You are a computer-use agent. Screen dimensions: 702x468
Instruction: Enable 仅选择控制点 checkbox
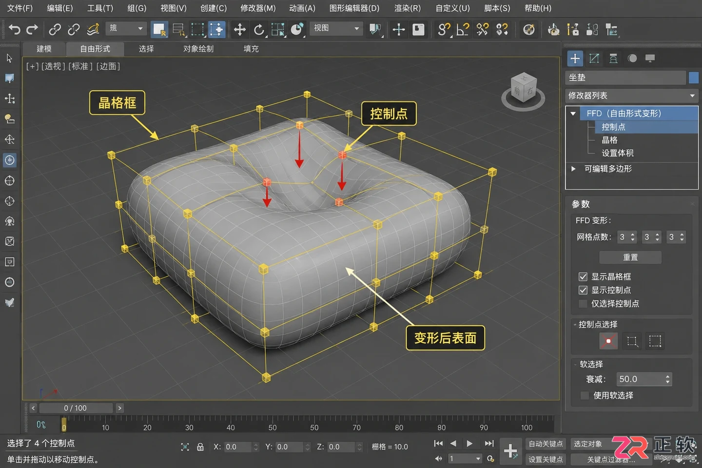(x=583, y=304)
